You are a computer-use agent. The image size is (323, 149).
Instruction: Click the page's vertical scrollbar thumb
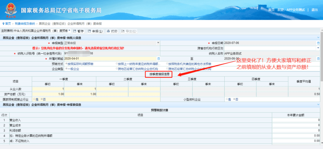tap(322, 56)
